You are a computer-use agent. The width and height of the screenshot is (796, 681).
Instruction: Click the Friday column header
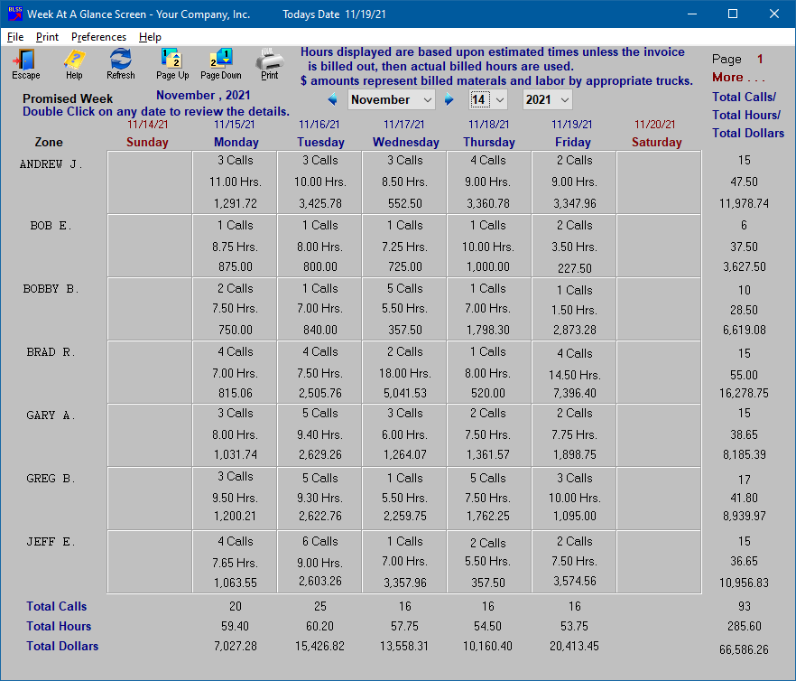point(573,142)
